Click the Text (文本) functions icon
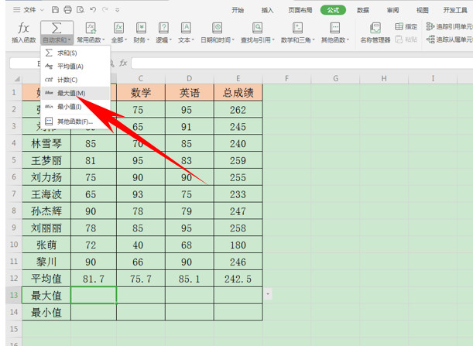 click(186, 31)
